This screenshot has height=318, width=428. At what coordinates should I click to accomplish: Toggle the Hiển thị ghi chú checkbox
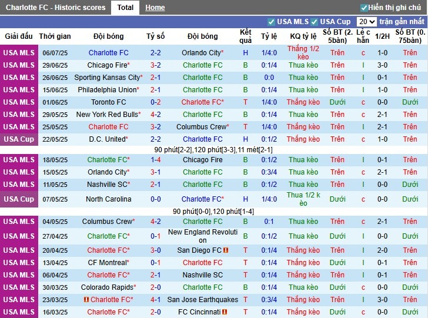coord(363,8)
